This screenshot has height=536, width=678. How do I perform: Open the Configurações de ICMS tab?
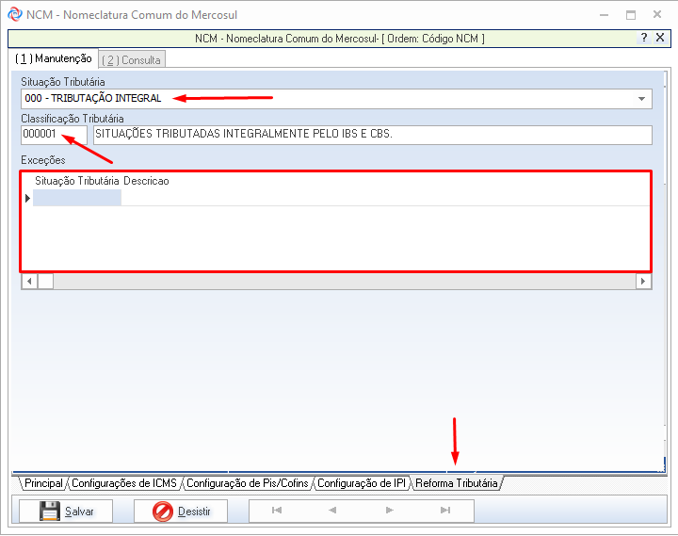(x=124, y=483)
